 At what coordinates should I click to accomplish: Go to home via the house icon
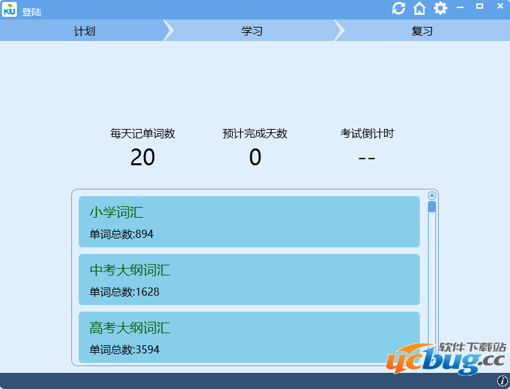pyautogui.click(x=419, y=8)
